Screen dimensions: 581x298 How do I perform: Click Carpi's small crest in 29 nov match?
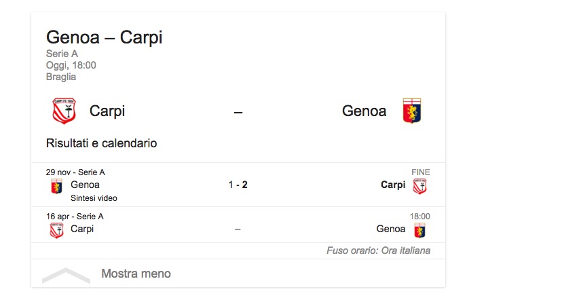420,186
